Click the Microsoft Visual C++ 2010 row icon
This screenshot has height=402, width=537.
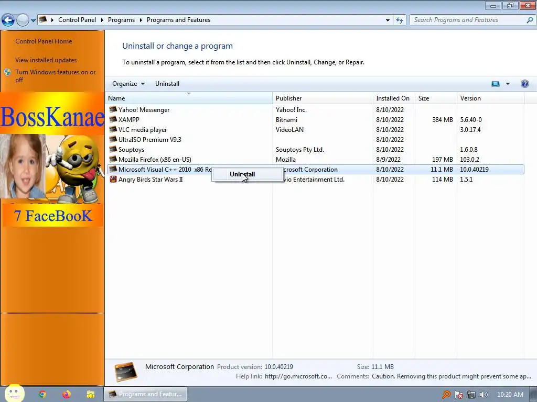coord(113,169)
